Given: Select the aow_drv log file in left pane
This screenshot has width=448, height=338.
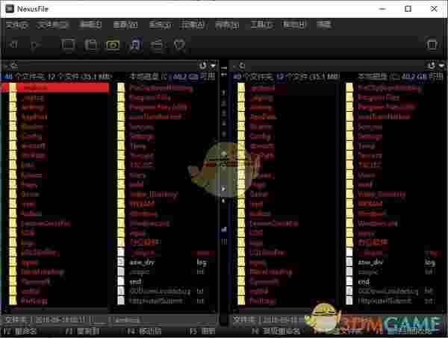Looking at the screenshot, I should pyautogui.click(x=169, y=262).
